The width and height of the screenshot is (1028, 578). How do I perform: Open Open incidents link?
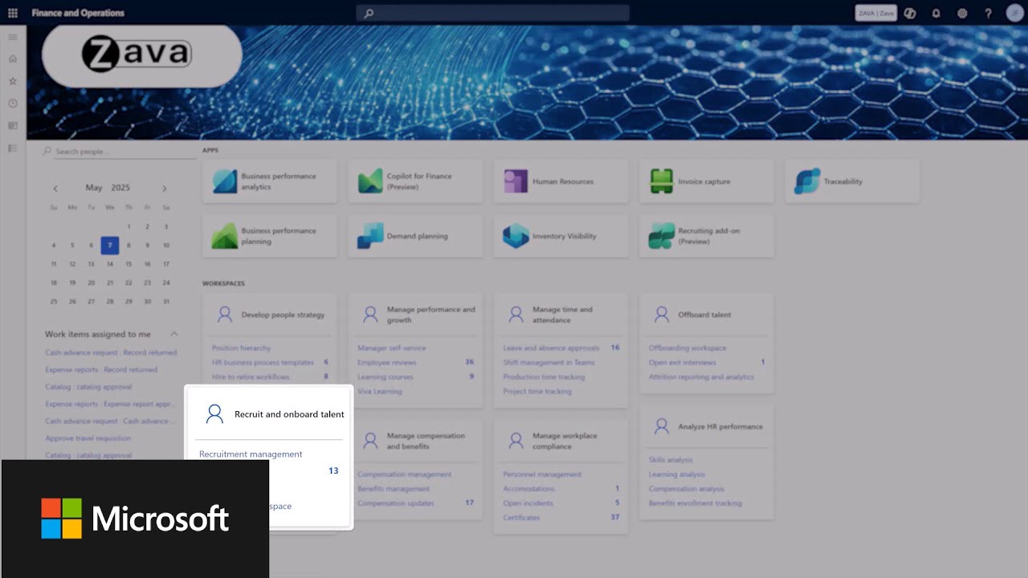pyautogui.click(x=528, y=503)
